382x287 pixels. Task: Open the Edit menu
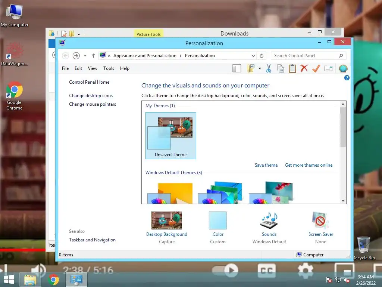click(x=78, y=68)
